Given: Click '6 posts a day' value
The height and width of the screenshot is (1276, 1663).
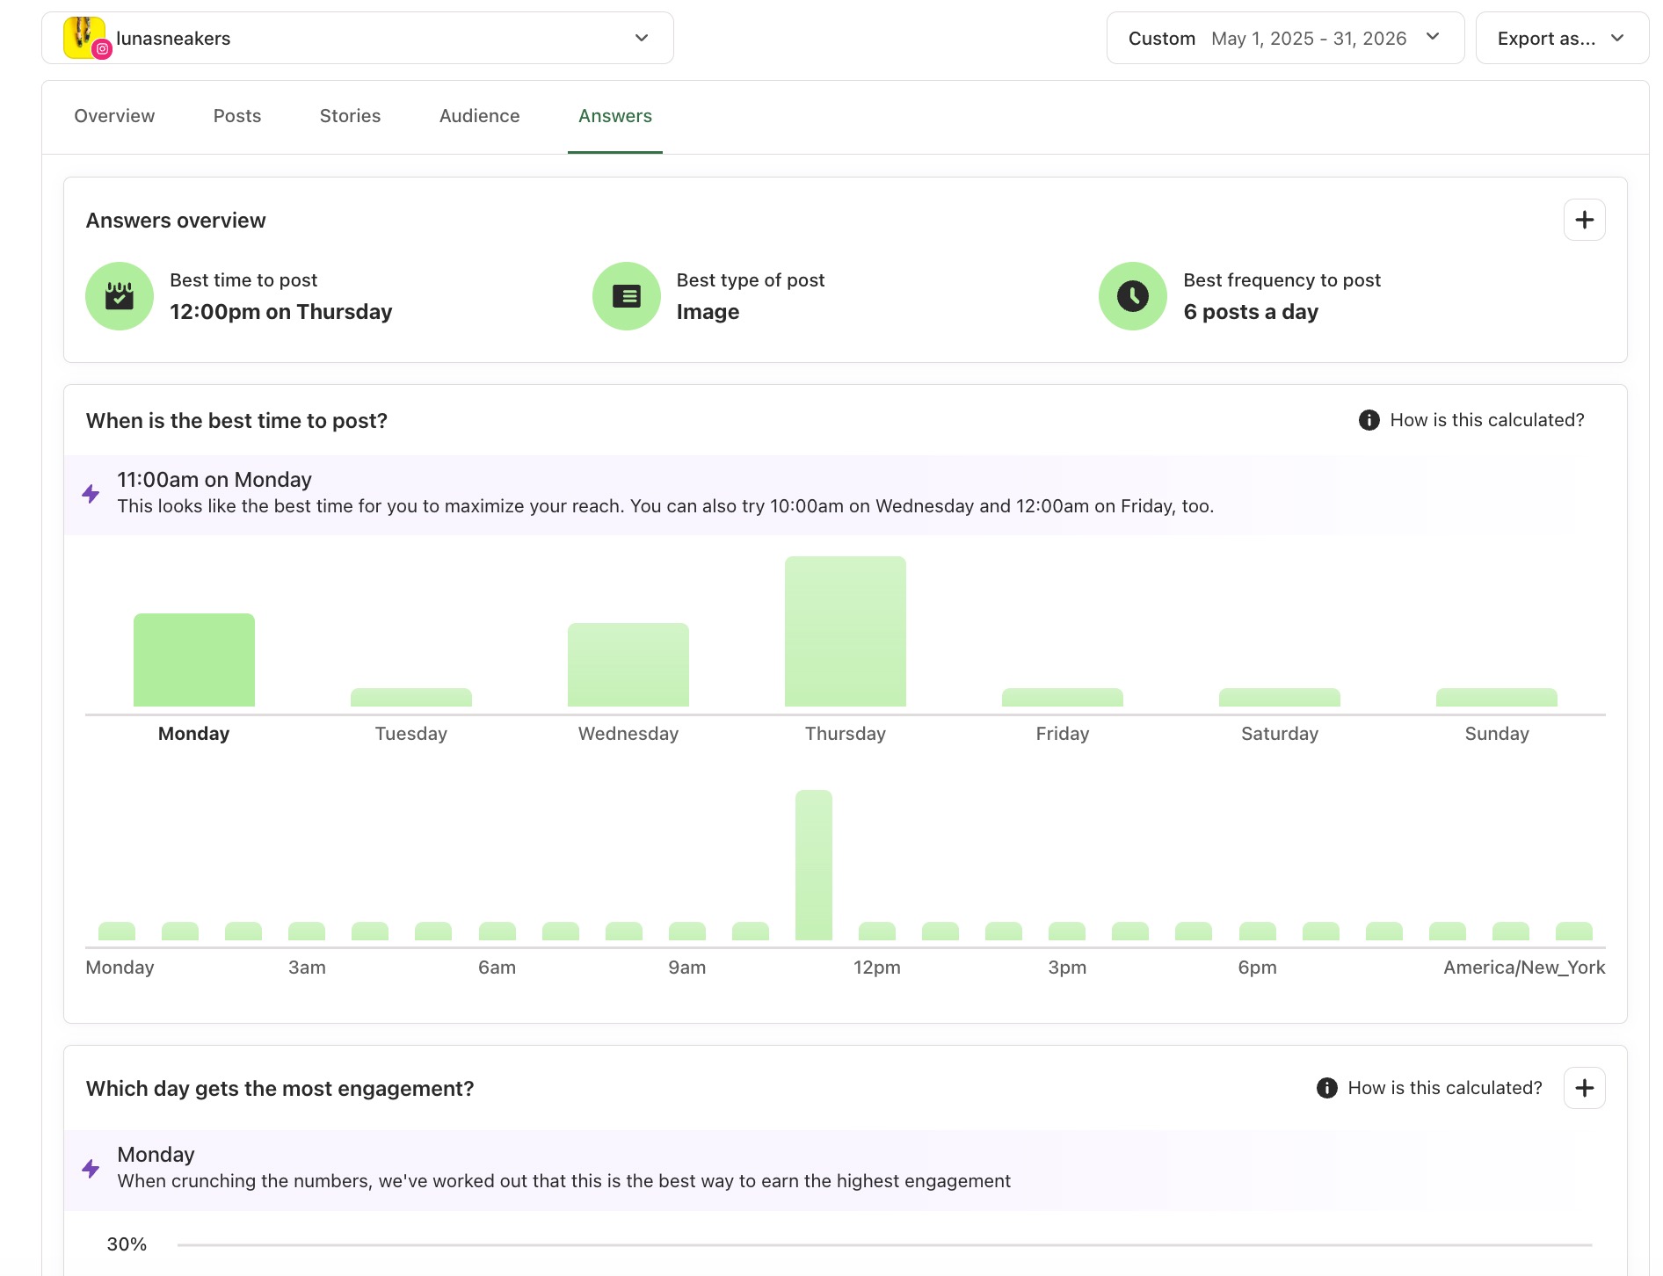Looking at the screenshot, I should click(x=1251, y=312).
